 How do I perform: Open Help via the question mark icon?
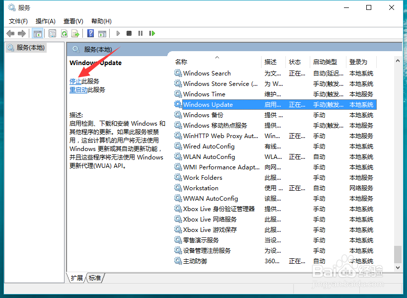click(90, 33)
